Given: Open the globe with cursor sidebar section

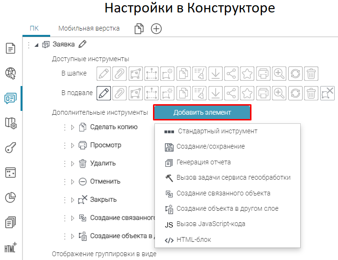Looking at the screenshot, I should point(11,73).
